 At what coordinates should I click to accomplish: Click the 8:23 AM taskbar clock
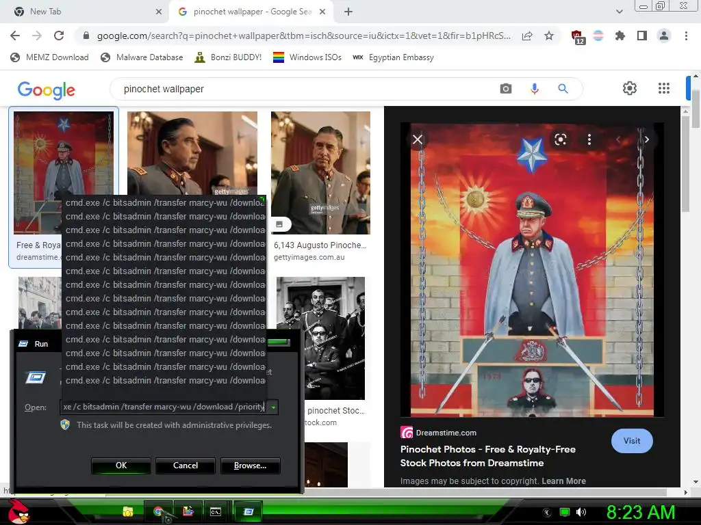(641, 512)
